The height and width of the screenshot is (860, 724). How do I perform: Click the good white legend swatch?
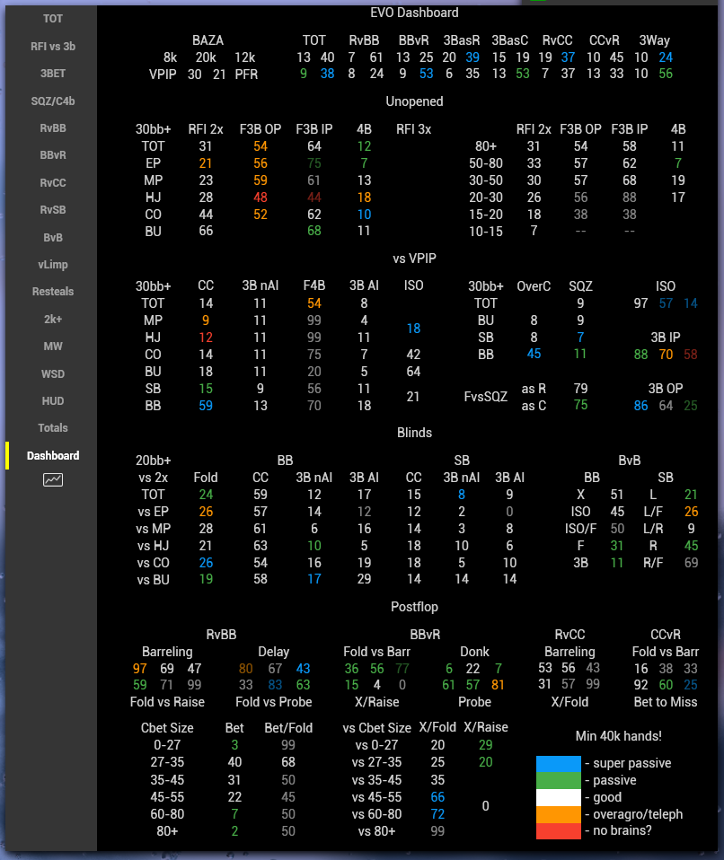[558, 797]
